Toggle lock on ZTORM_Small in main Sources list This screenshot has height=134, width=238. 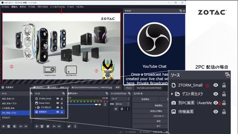coord(62,99)
